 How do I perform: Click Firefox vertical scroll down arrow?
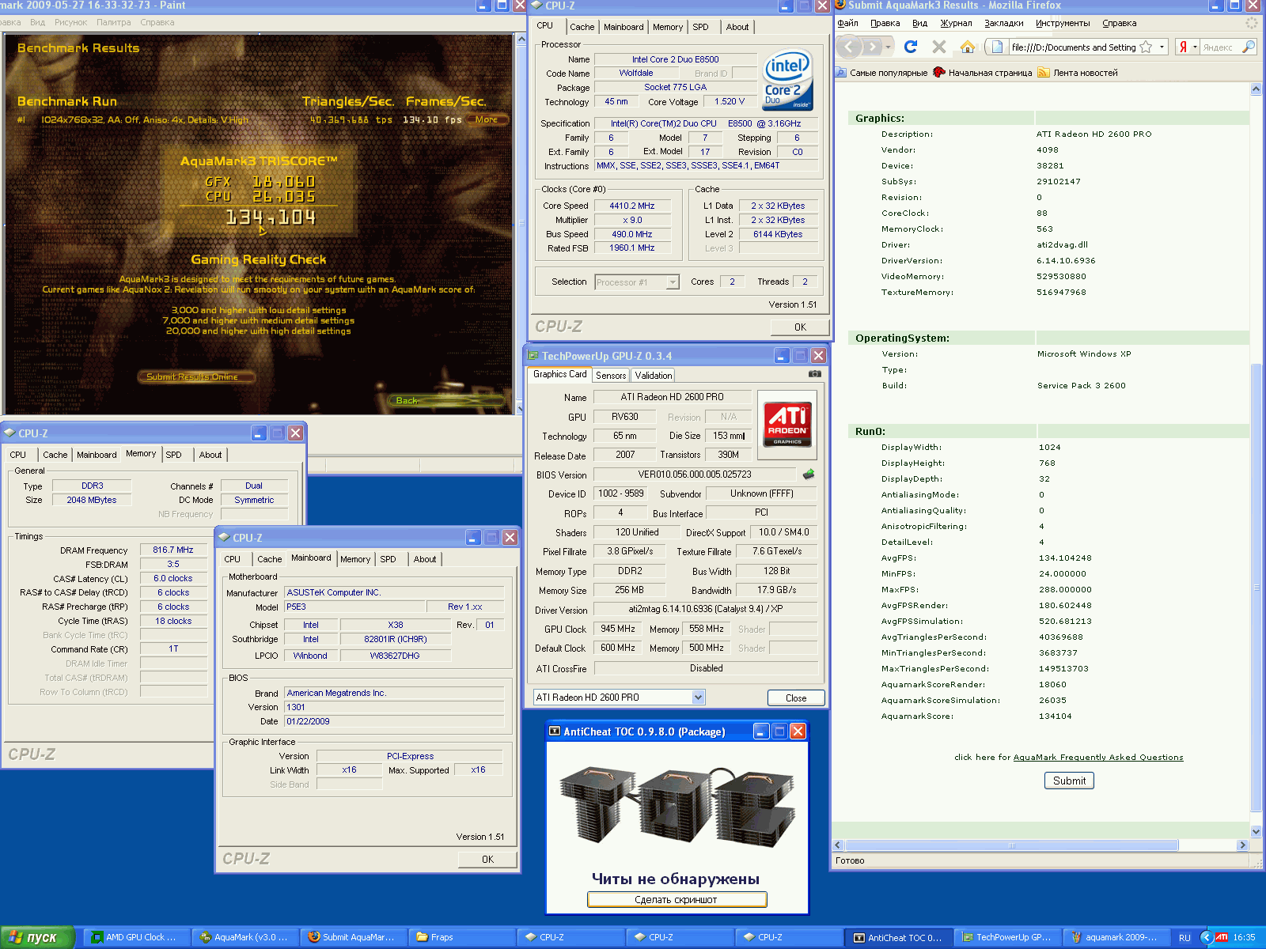1256,832
